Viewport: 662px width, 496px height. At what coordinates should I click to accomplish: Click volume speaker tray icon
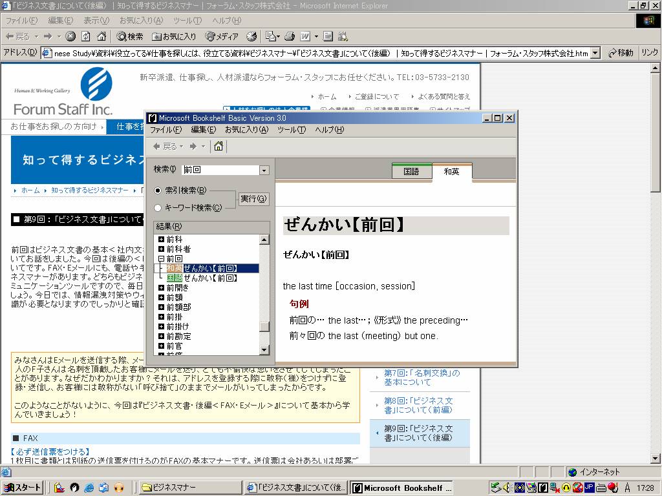pyautogui.click(x=507, y=488)
